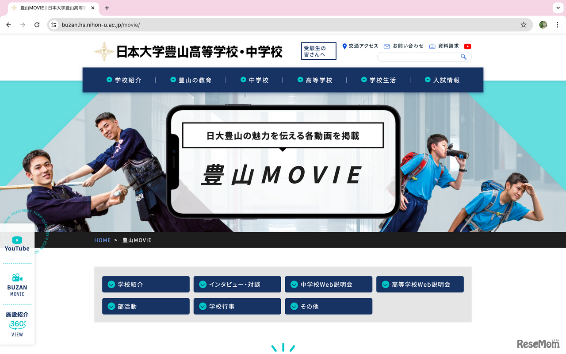Open the 豊山の教育 navigation menu
566x354 pixels.
(x=191, y=80)
